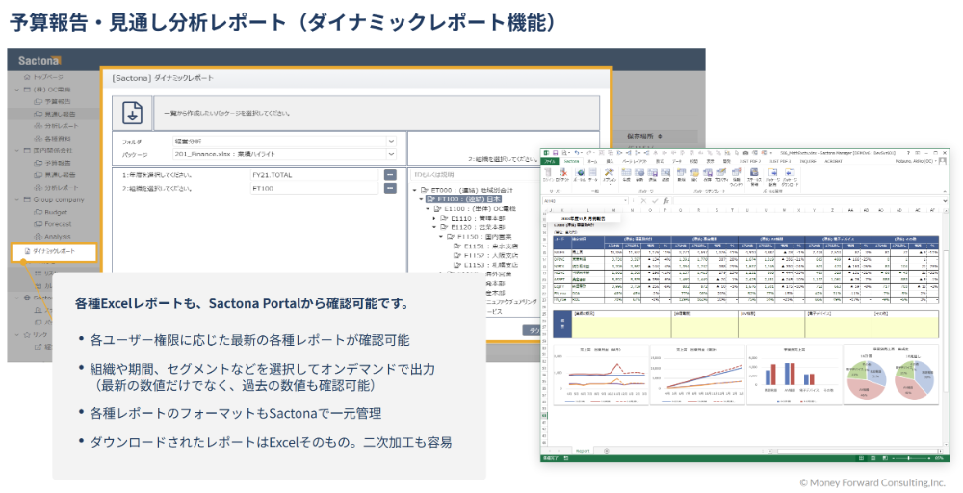Collapse the ET100 (連結) 日本 node arrow
963x493 pixels.
tap(422, 199)
